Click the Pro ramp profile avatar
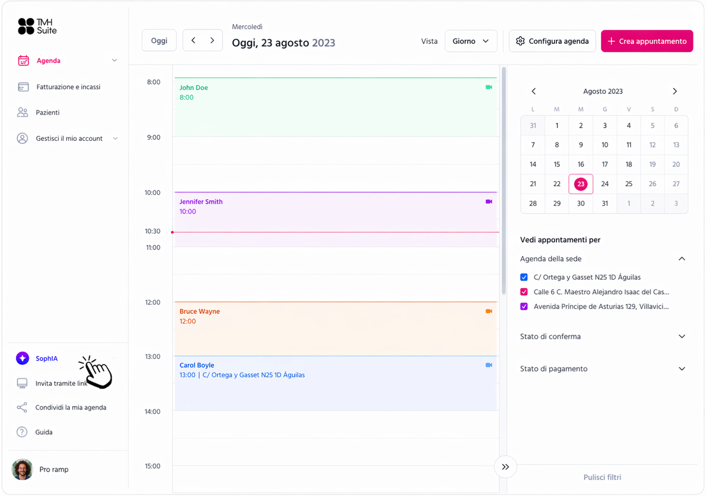This screenshot has width=707, height=496. pyautogui.click(x=22, y=470)
